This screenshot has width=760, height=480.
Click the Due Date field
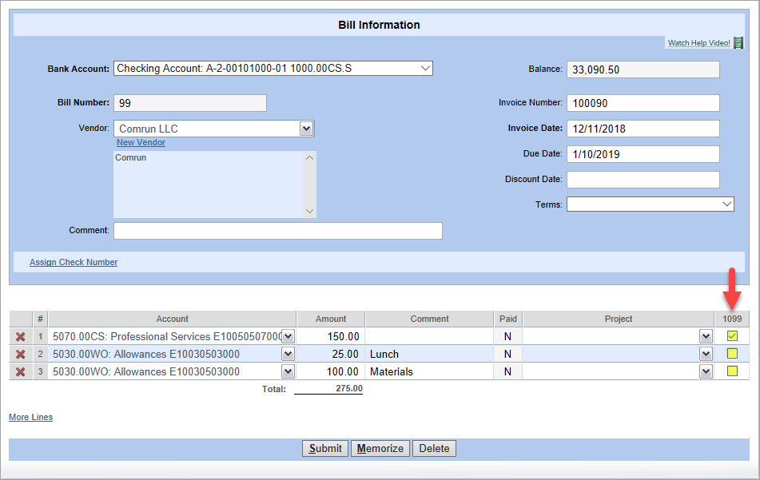click(x=643, y=154)
